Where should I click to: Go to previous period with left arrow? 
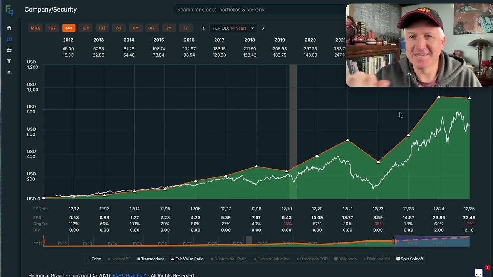(x=203, y=28)
